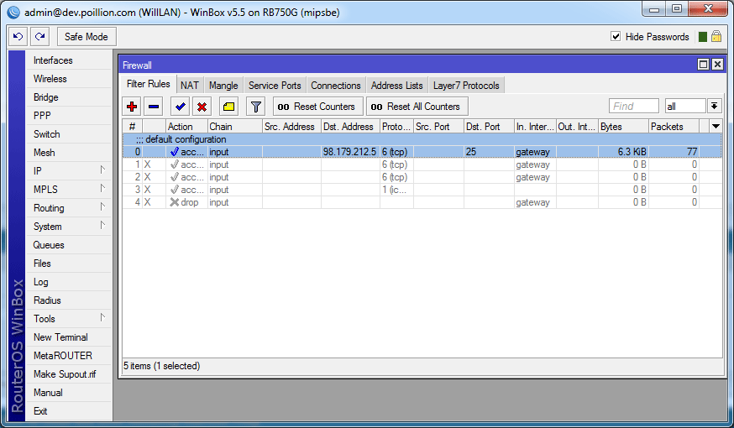Expand the System submenu
The image size is (734, 428).
coord(102,226)
